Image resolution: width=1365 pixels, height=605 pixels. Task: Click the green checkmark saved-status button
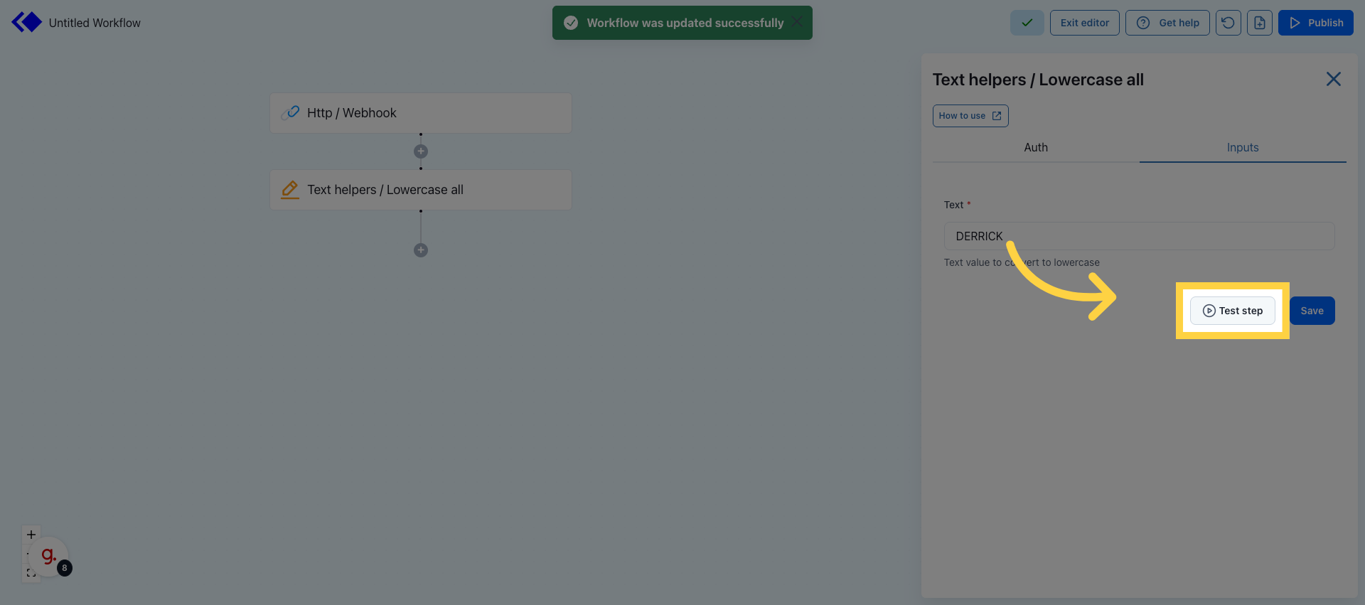(x=1027, y=23)
